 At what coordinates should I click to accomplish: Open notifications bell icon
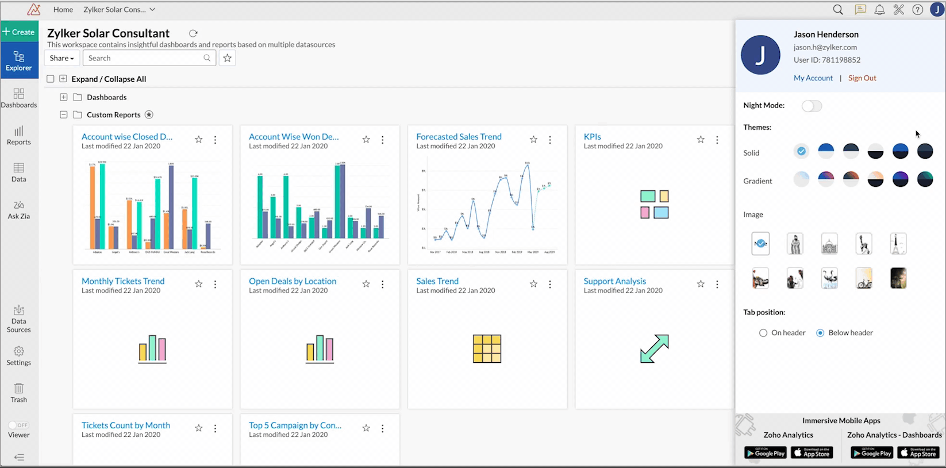(879, 10)
